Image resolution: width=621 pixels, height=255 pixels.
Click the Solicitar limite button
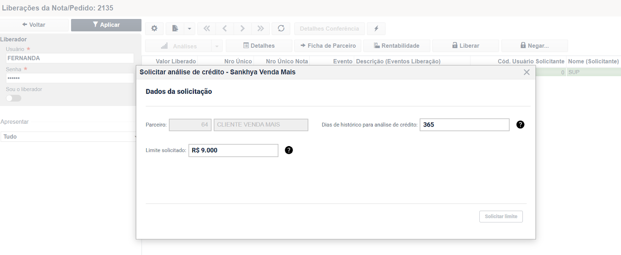point(501,217)
